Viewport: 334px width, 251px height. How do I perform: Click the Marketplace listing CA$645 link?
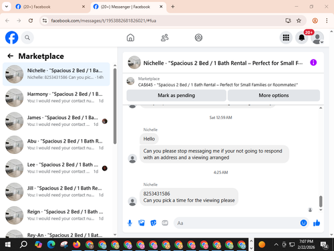tap(218, 85)
